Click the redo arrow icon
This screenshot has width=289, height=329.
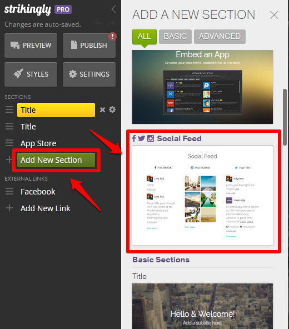pos(112,24)
